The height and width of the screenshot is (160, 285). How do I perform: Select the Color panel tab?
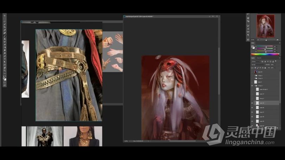click(253, 43)
